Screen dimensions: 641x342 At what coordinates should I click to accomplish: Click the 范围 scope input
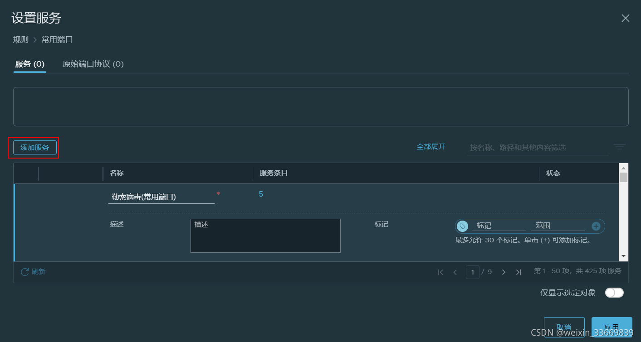558,226
